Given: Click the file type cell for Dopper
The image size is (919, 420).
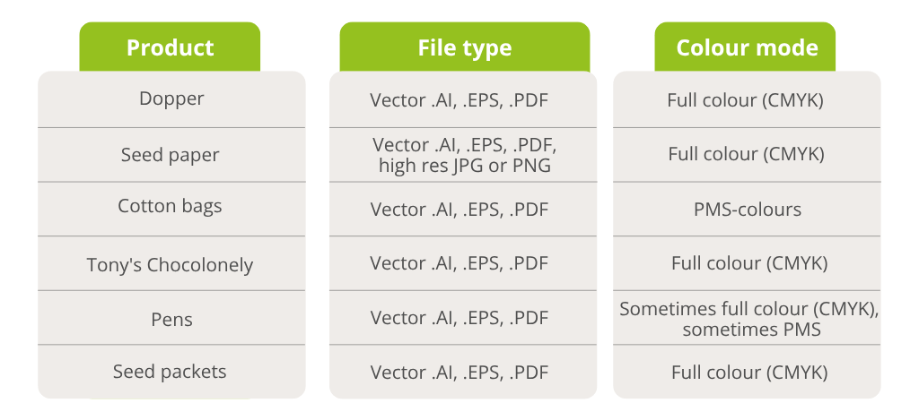Looking at the screenshot, I should point(459,100).
